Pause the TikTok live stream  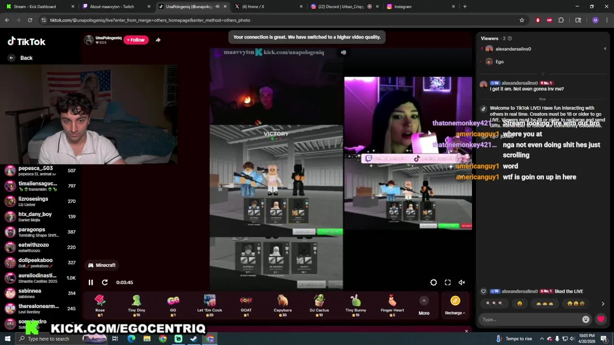coord(91,282)
